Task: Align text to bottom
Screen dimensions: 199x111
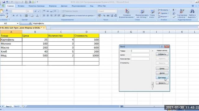Action: (51, 11)
